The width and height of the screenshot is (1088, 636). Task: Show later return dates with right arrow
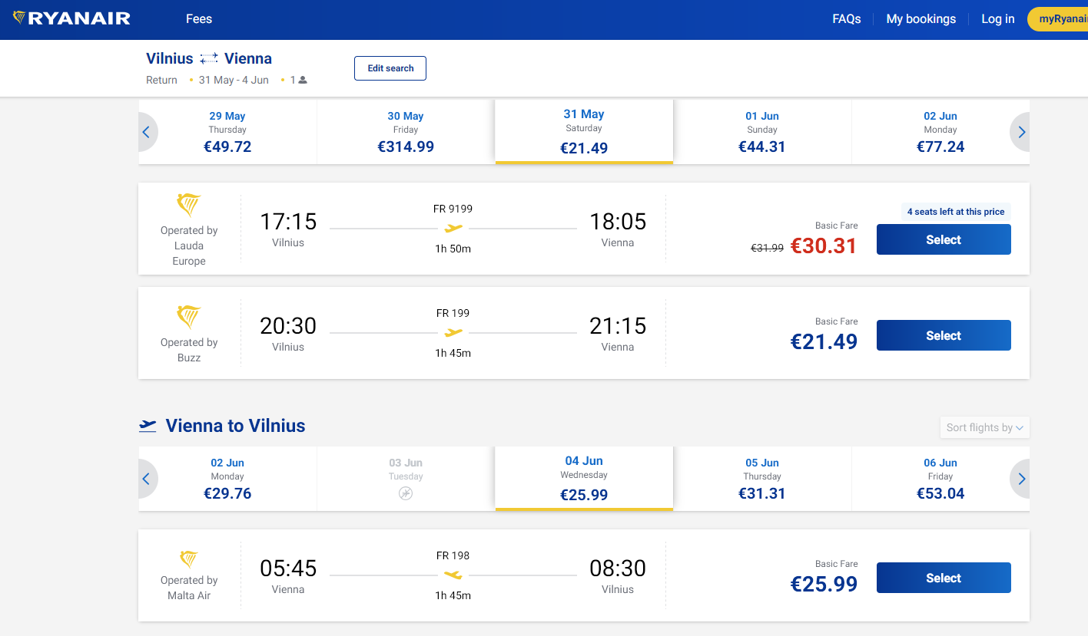(x=1021, y=479)
